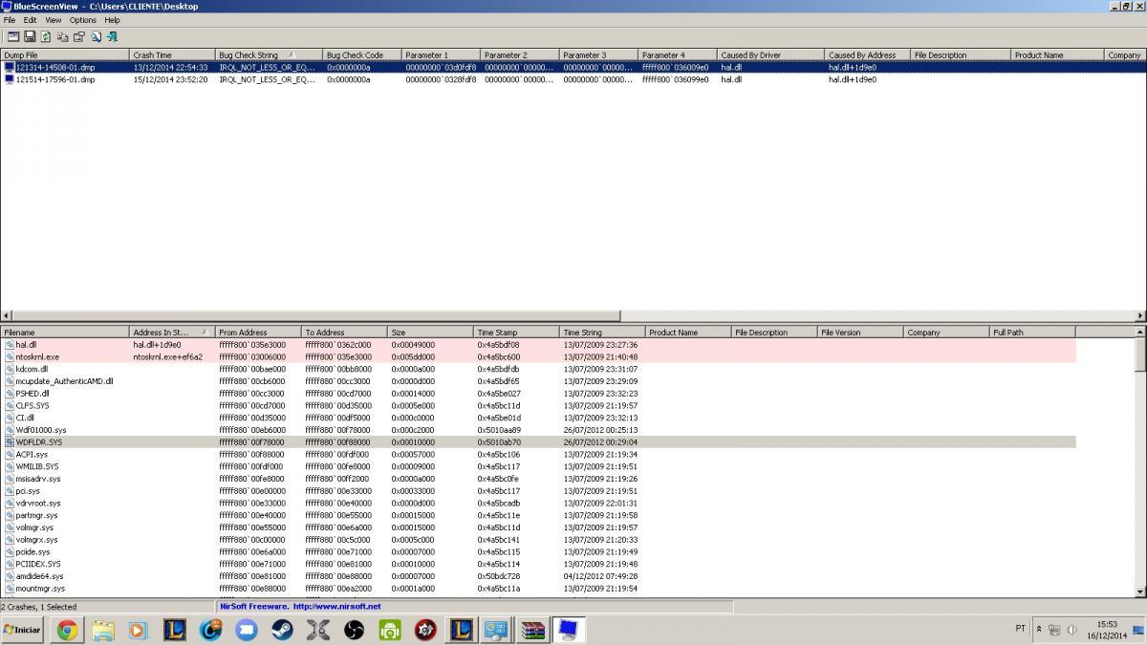Select the PSHED.dll driver row
The width and height of the screenshot is (1147, 645).
click(538, 393)
